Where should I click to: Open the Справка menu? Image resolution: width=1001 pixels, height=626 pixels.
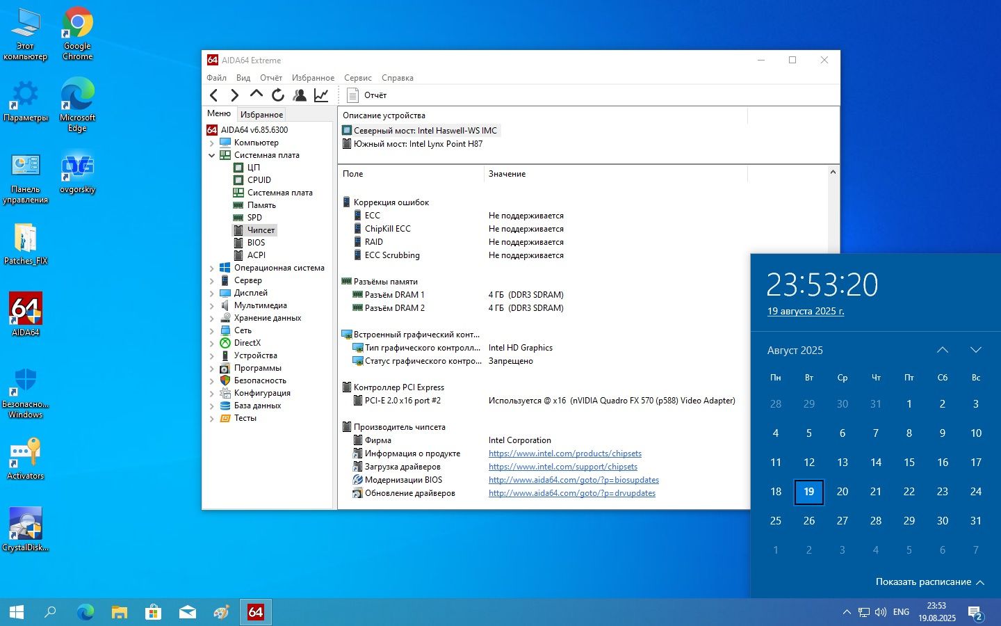tap(398, 78)
